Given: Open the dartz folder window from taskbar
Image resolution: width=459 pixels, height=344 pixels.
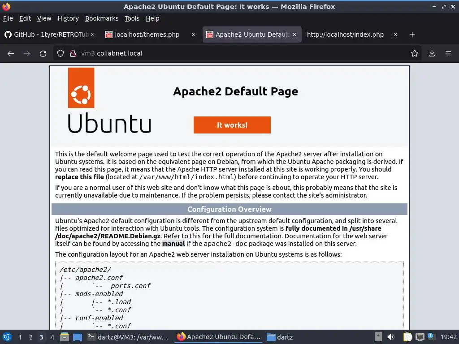Looking at the screenshot, I should tap(280, 337).
